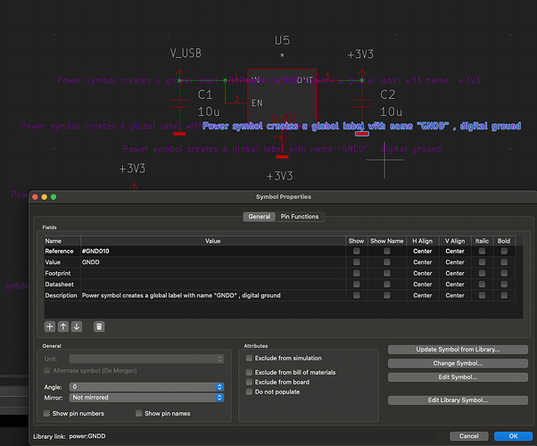Toggle Show Name for Reference row
The image size is (537, 446).
coord(387,251)
